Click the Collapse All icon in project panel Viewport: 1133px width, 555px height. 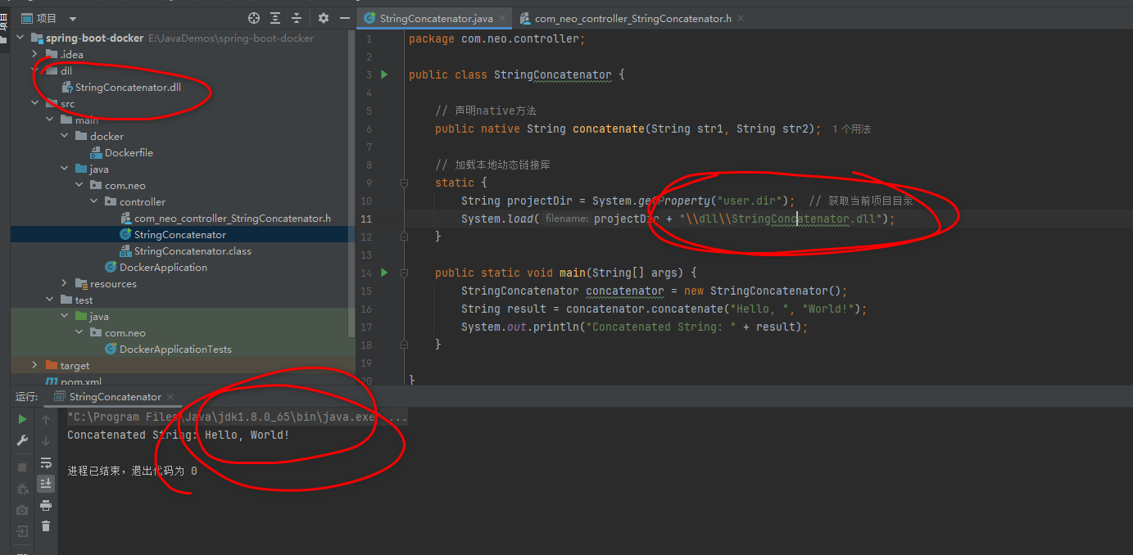coord(297,18)
